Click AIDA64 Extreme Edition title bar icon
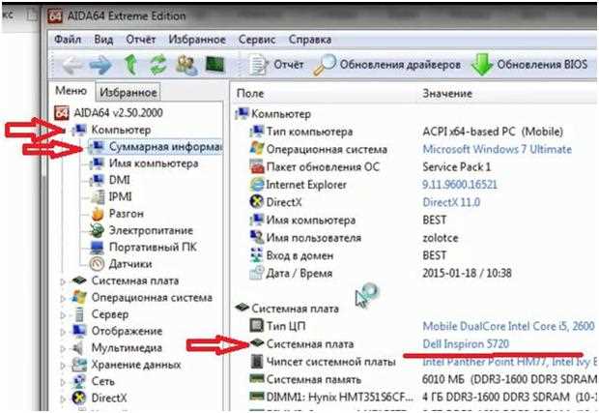 pos(55,15)
